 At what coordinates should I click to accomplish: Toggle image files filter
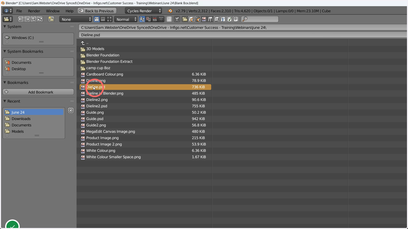click(204, 19)
